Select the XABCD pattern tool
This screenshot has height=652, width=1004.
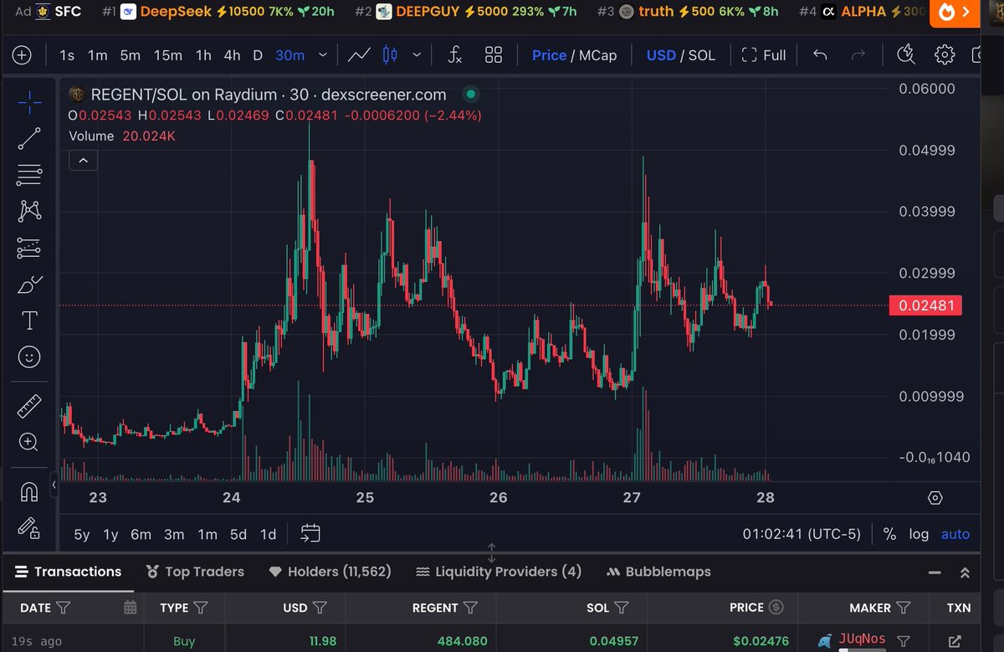pos(29,211)
